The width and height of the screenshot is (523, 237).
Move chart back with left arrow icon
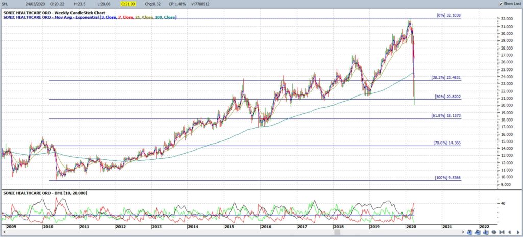tap(510, 232)
